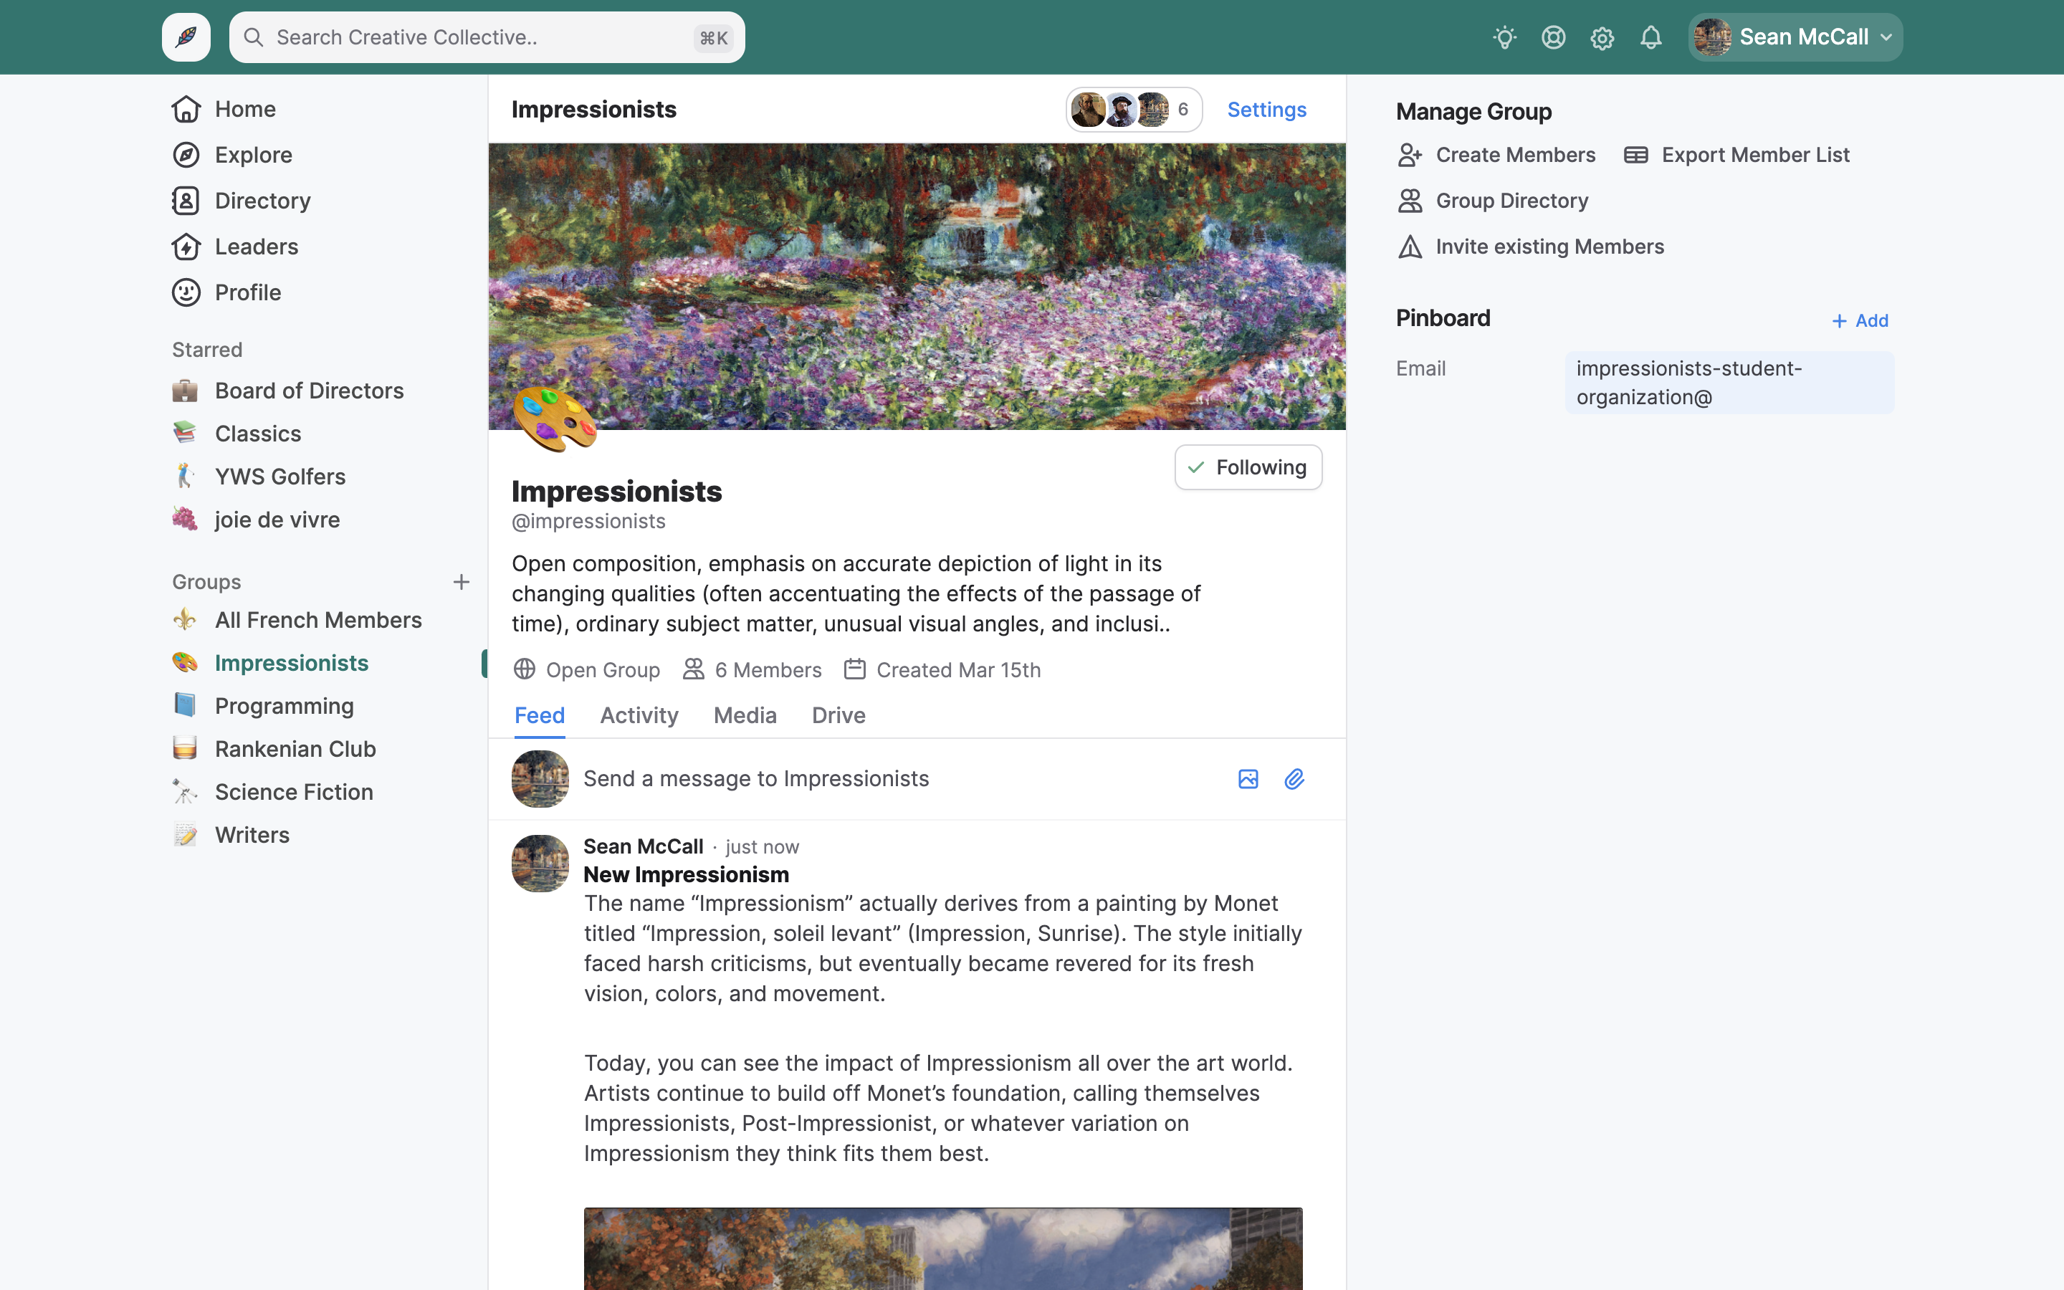
Task: Click the 6 Members count
Action: point(752,671)
